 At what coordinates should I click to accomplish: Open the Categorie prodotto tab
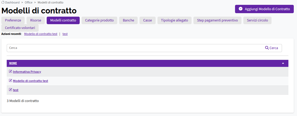point(100,20)
